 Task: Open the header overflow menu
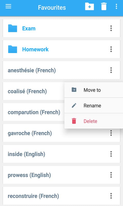point(116,6)
